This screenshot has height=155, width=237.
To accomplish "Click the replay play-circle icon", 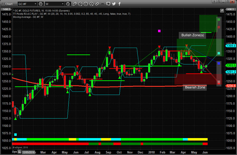I will (x=86, y=4).
